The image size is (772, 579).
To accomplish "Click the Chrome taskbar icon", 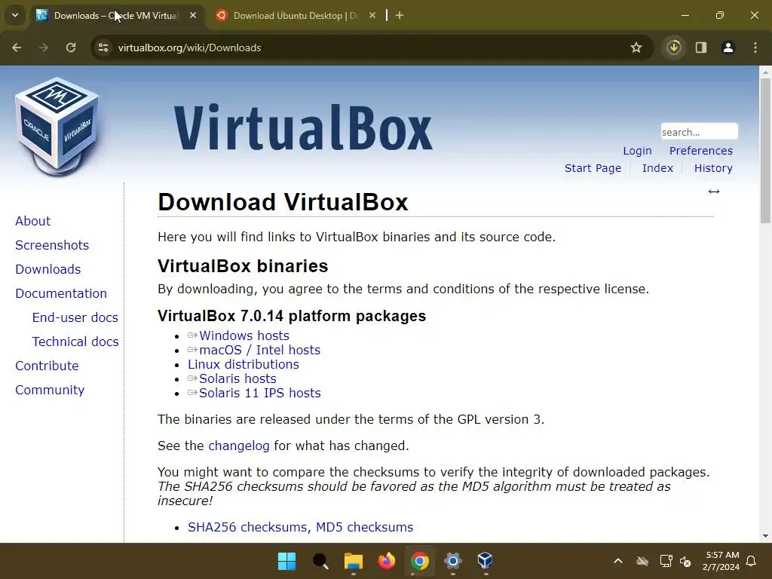I will point(419,561).
